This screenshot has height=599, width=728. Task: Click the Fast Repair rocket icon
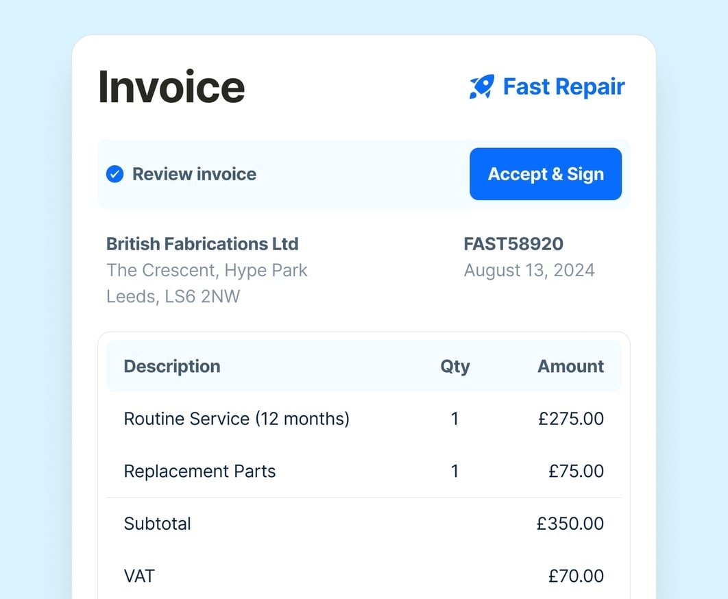(481, 87)
